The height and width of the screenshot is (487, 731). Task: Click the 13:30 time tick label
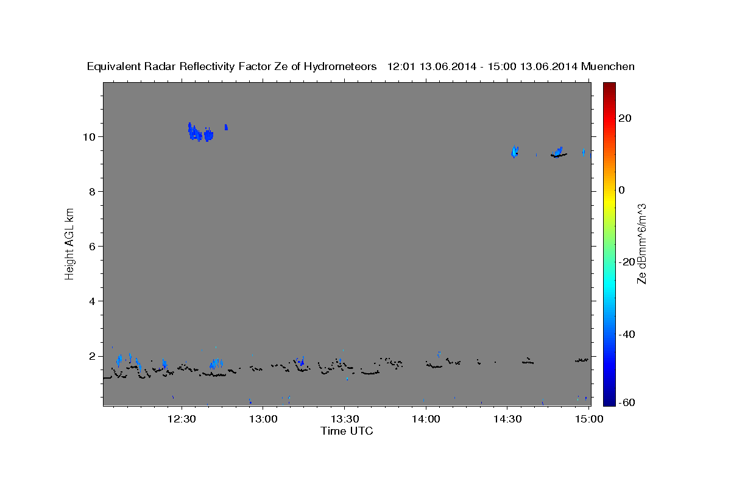[x=344, y=419]
